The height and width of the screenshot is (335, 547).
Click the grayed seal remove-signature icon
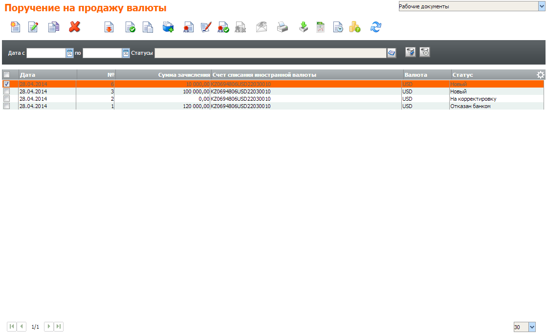241,27
